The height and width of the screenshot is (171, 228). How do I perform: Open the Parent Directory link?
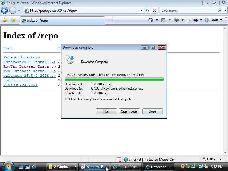[x=22, y=57]
